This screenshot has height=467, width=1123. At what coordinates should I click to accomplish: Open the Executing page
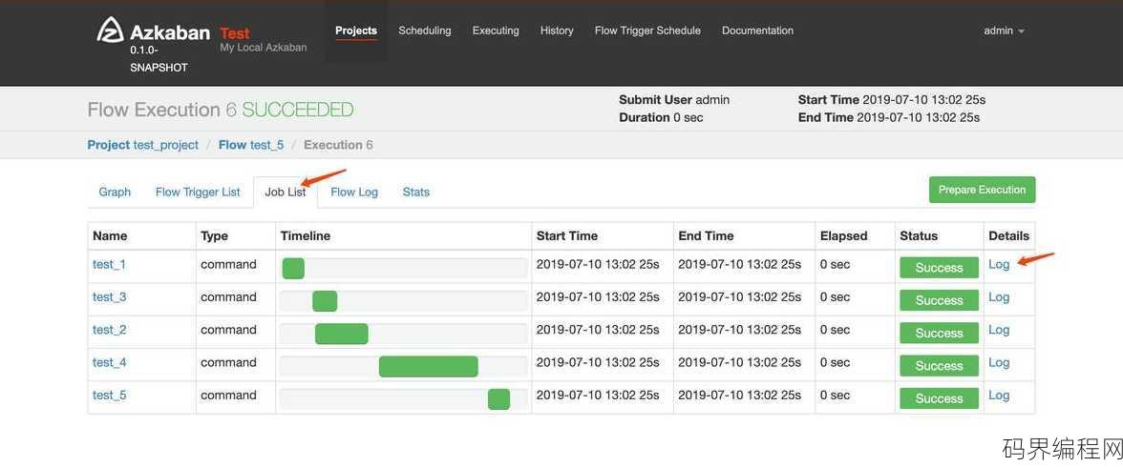[x=496, y=30]
